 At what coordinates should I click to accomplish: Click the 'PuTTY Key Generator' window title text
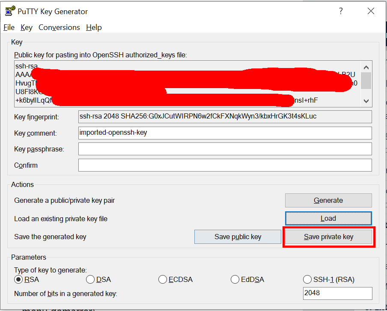(x=53, y=12)
